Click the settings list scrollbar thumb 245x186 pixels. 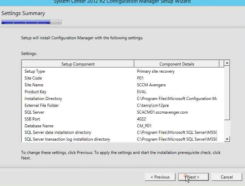pyautogui.click(x=227, y=93)
